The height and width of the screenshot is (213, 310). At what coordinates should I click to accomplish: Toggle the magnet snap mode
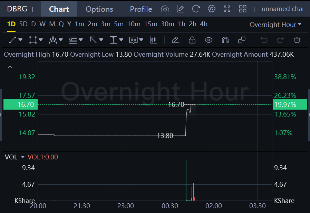tap(225, 40)
